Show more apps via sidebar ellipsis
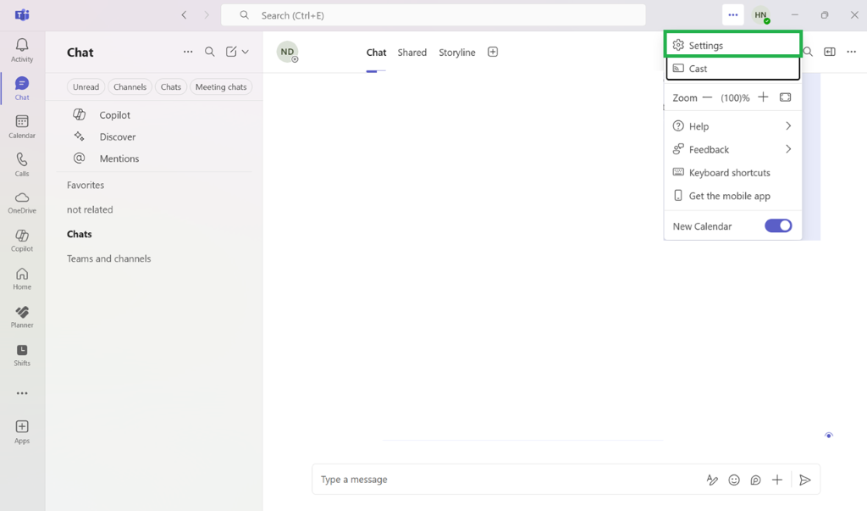The image size is (867, 511). tap(22, 393)
